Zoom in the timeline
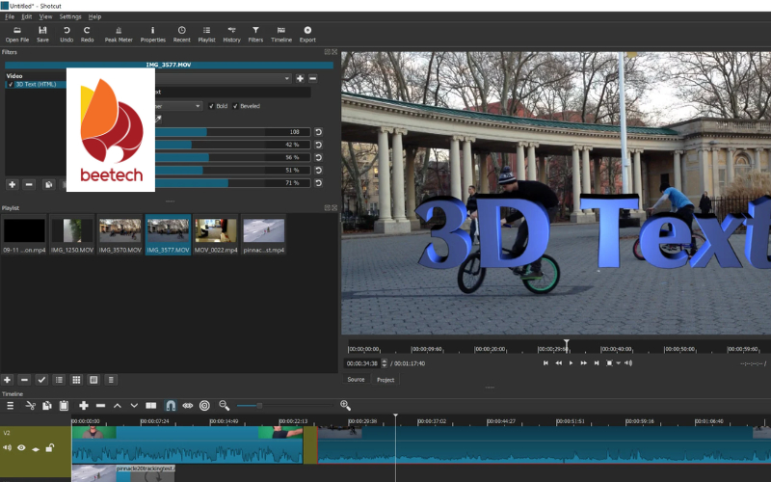The width and height of the screenshot is (771, 482). (x=345, y=405)
